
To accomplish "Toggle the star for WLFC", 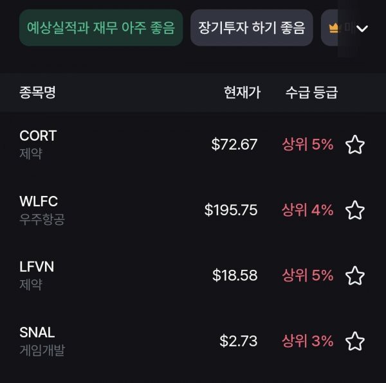I will (354, 210).
